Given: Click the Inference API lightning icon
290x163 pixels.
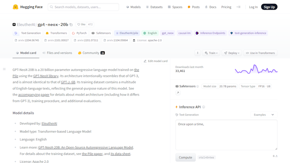Looking at the screenshot, I should pos(176,107).
